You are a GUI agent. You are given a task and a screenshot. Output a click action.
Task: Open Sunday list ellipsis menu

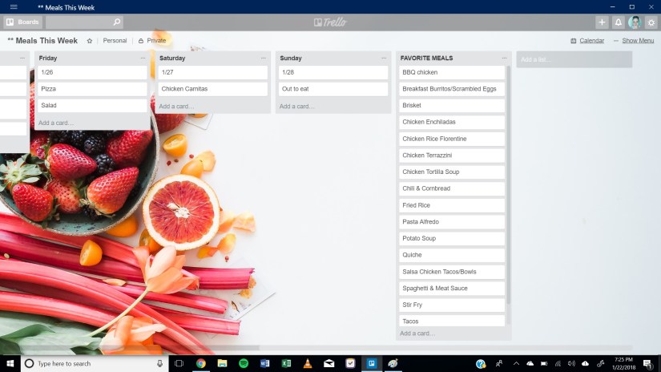click(x=384, y=59)
